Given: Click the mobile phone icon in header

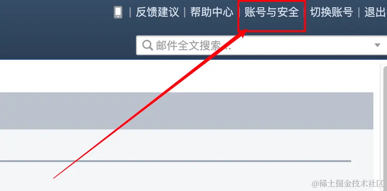Looking at the screenshot, I should pos(118,12).
